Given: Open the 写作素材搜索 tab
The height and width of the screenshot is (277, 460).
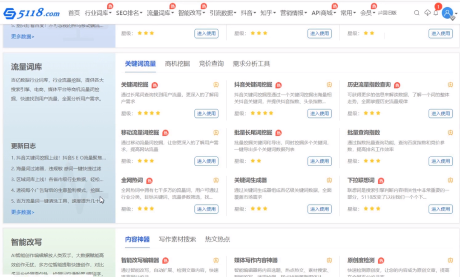Looking at the screenshot, I should [x=177, y=239].
